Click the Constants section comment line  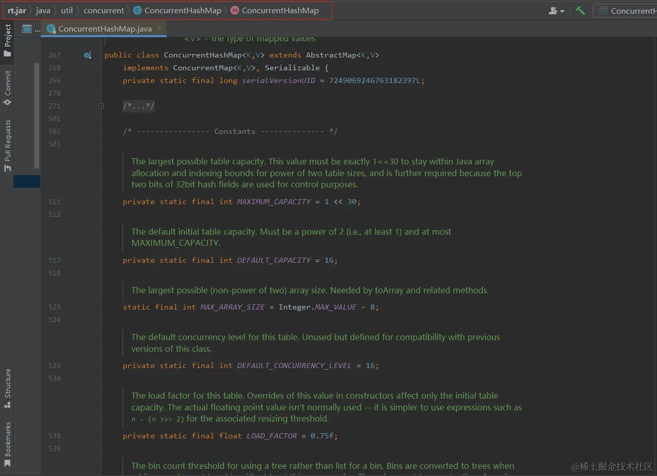pos(230,131)
